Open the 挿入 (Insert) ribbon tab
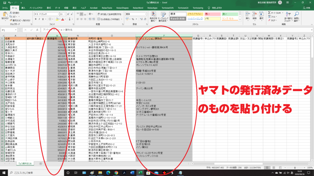The height and width of the screenshot is (176, 314). click(x=24, y=7)
